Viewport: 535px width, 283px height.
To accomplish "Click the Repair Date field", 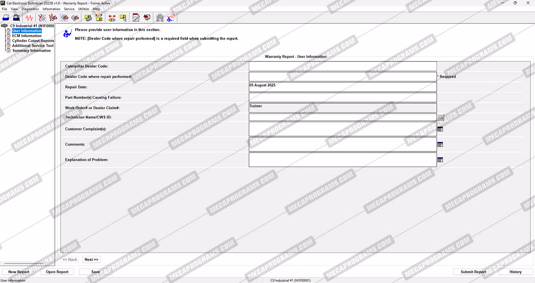I will pos(343,87).
